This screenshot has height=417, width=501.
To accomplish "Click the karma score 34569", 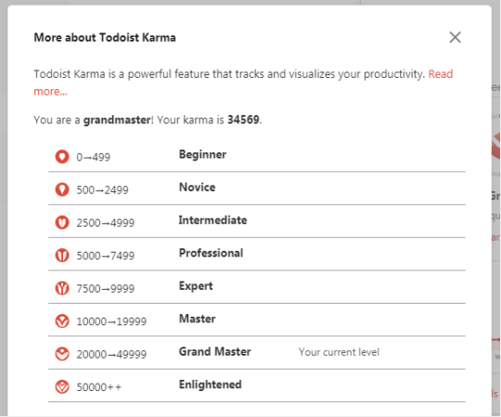I will [x=243, y=120].
